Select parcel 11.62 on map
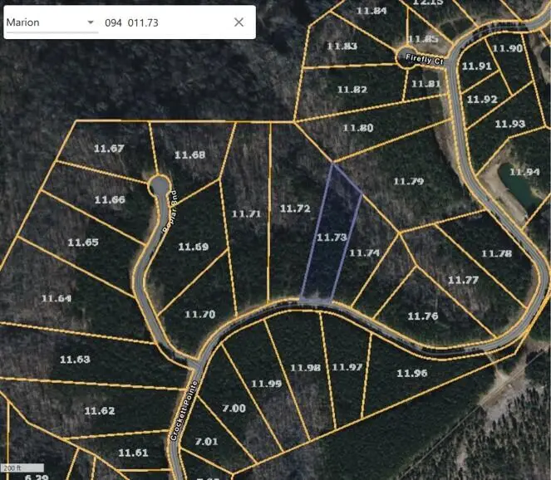The image size is (551, 480). [x=100, y=411]
